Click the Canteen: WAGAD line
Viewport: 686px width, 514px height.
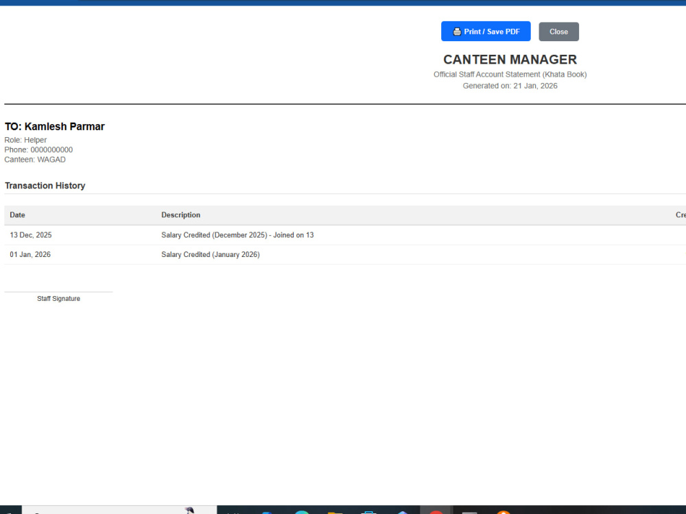pyautogui.click(x=35, y=160)
